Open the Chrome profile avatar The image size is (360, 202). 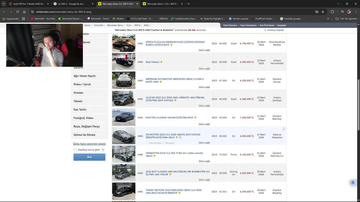349,12
